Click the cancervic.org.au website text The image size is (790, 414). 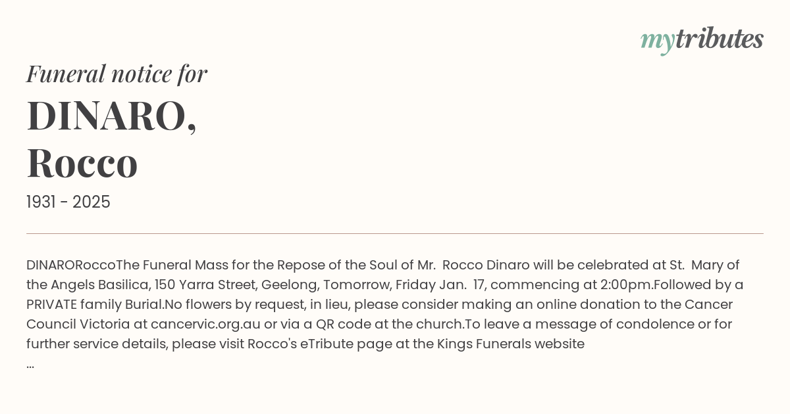coord(205,324)
